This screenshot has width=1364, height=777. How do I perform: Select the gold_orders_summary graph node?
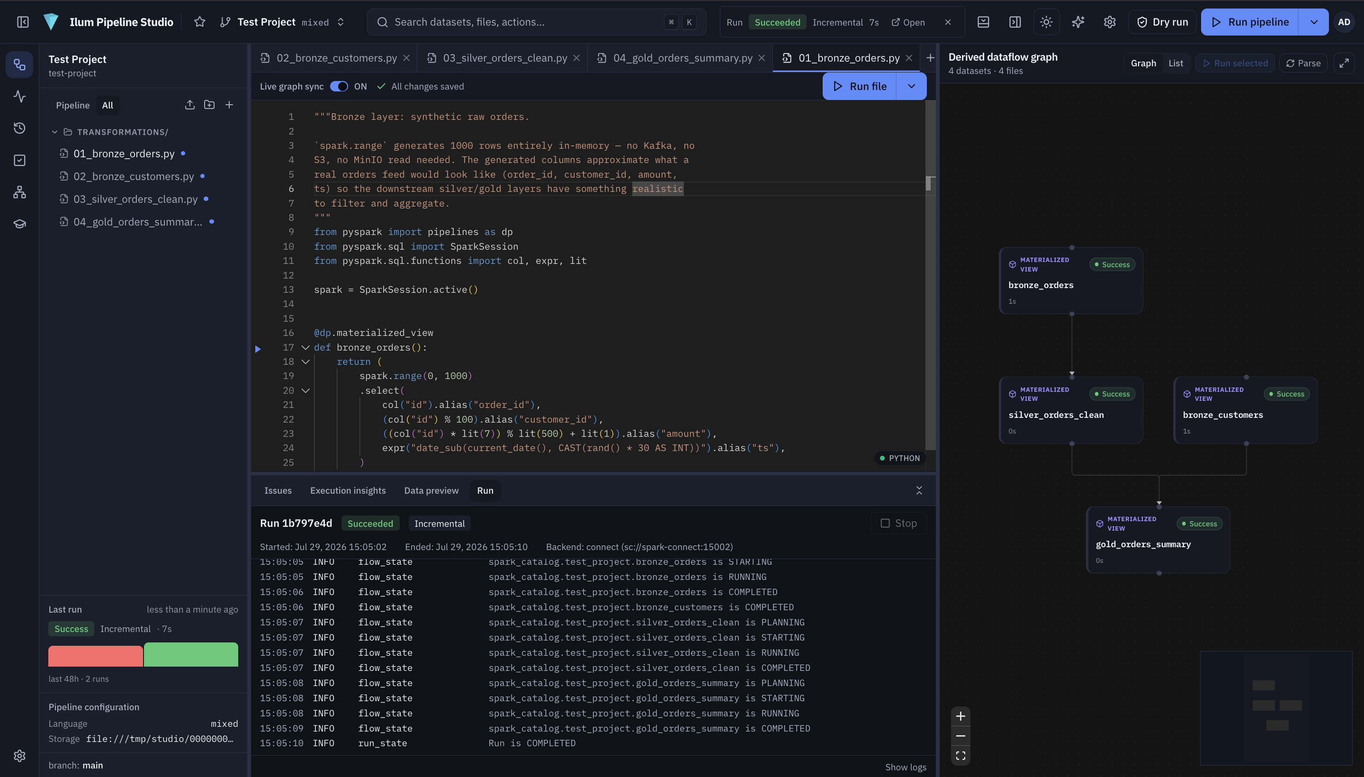(x=1158, y=540)
